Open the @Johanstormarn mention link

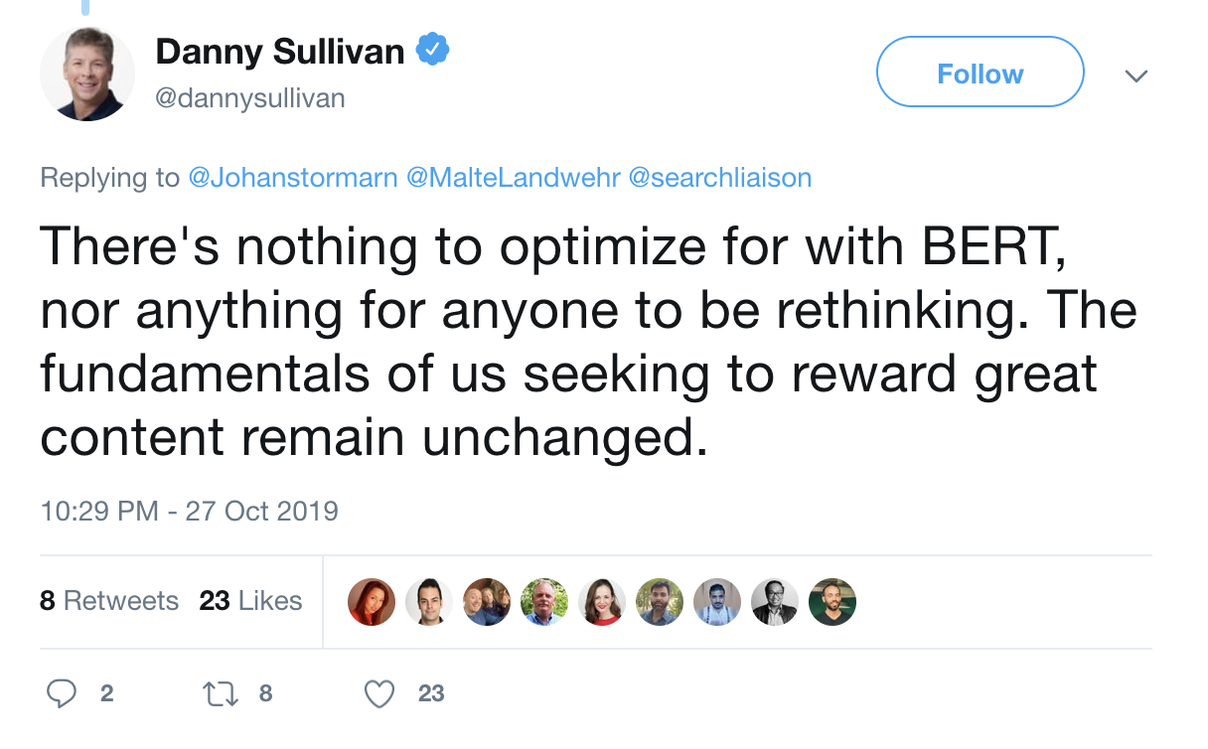(293, 178)
